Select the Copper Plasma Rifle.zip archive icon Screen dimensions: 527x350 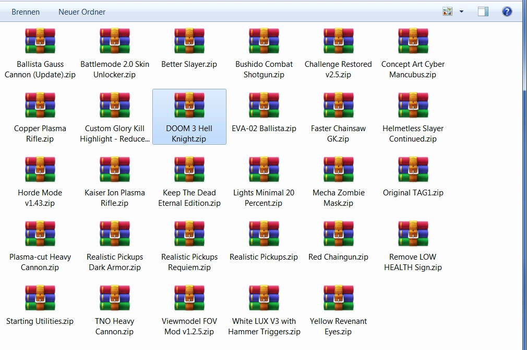40,106
